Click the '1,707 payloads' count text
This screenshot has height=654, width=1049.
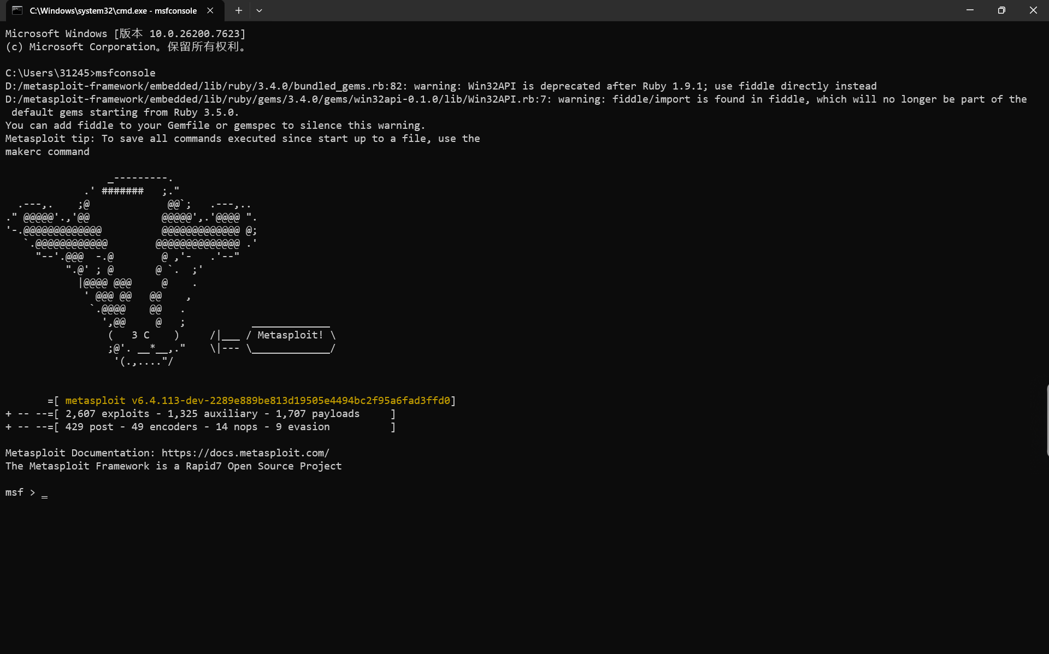[x=317, y=414]
